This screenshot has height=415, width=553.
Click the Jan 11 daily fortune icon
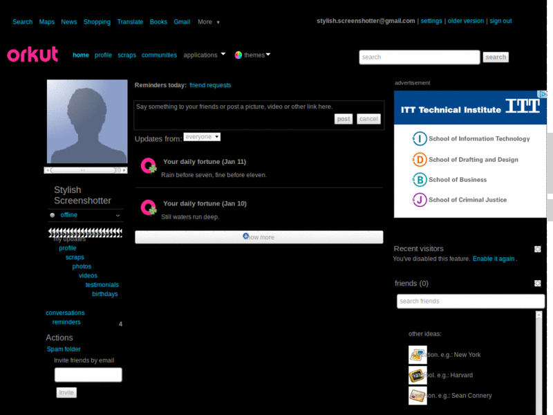[149, 166]
